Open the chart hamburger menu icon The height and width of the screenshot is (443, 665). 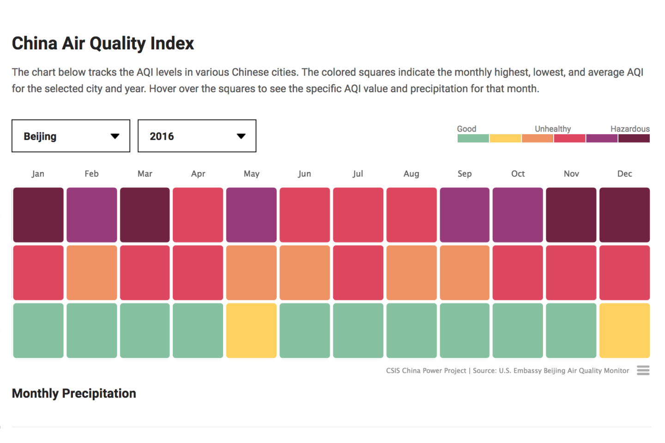click(x=643, y=370)
